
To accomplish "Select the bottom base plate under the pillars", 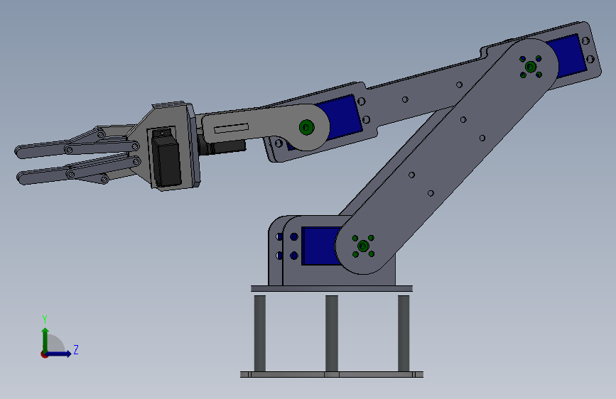I will [x=332, y=375].
